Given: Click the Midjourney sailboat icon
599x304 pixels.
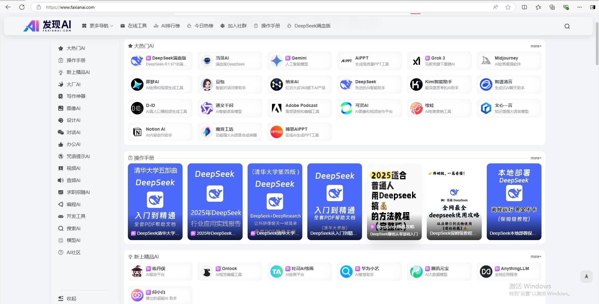Looking at the screenshot, I should click(486, 61).
